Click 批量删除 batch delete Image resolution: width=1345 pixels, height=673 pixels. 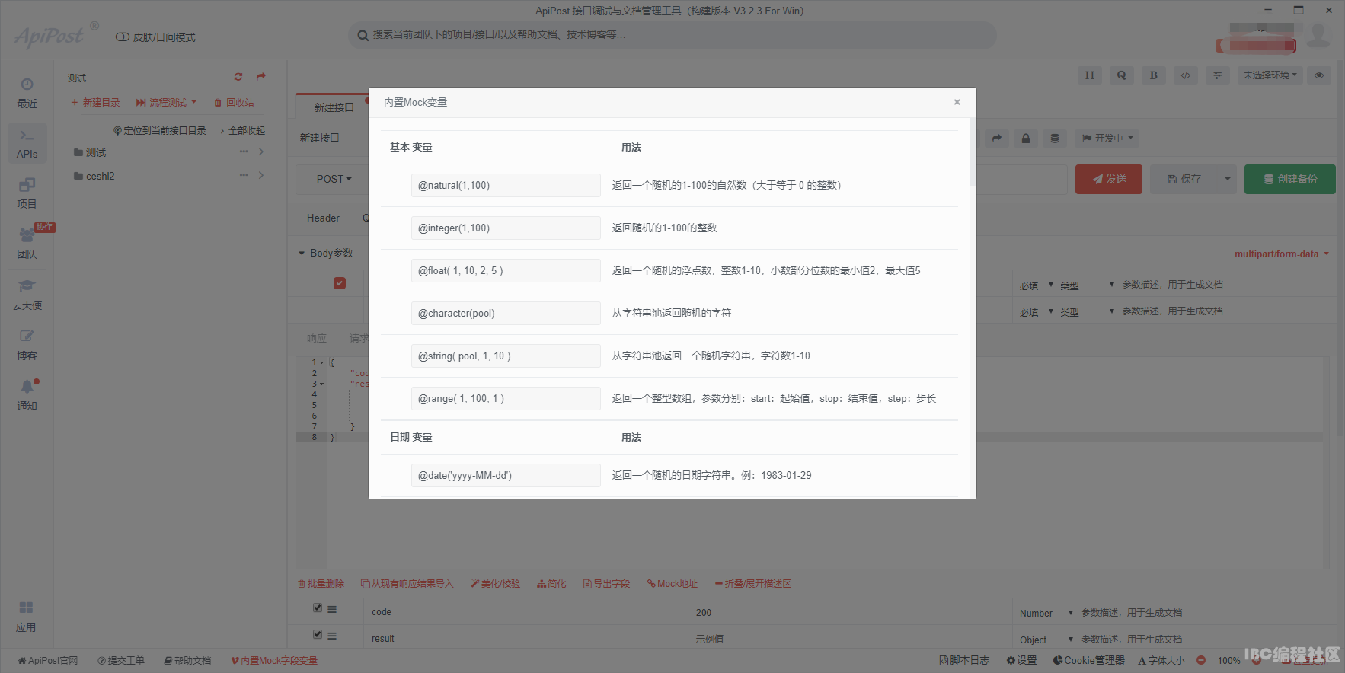[321, 584]
